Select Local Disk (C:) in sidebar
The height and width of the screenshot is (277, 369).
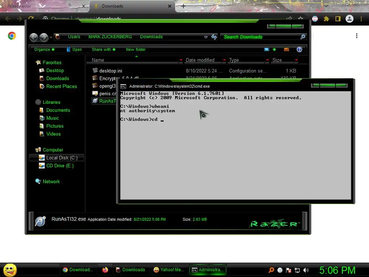(x=57, y=158)
